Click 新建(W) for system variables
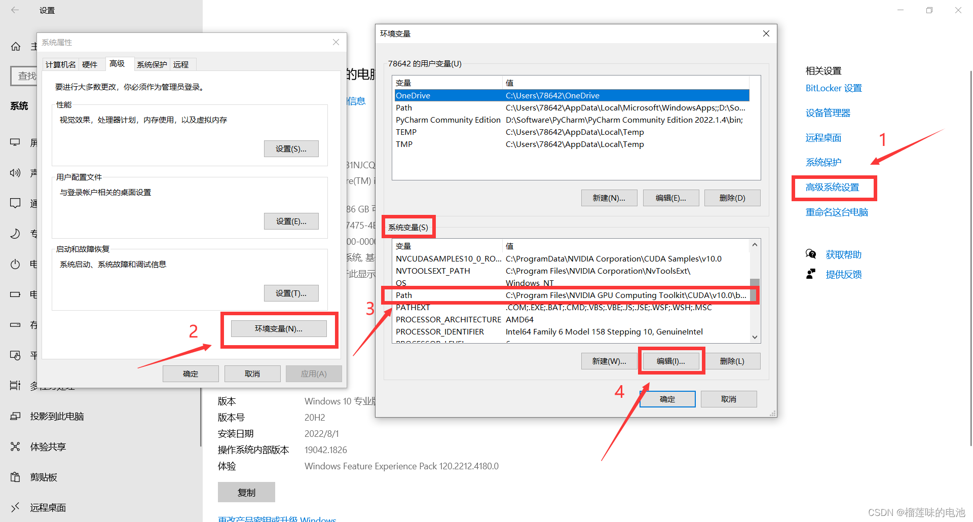Image resolution: width=973 pixels, height=522 pixels. [x=609, y=361]
